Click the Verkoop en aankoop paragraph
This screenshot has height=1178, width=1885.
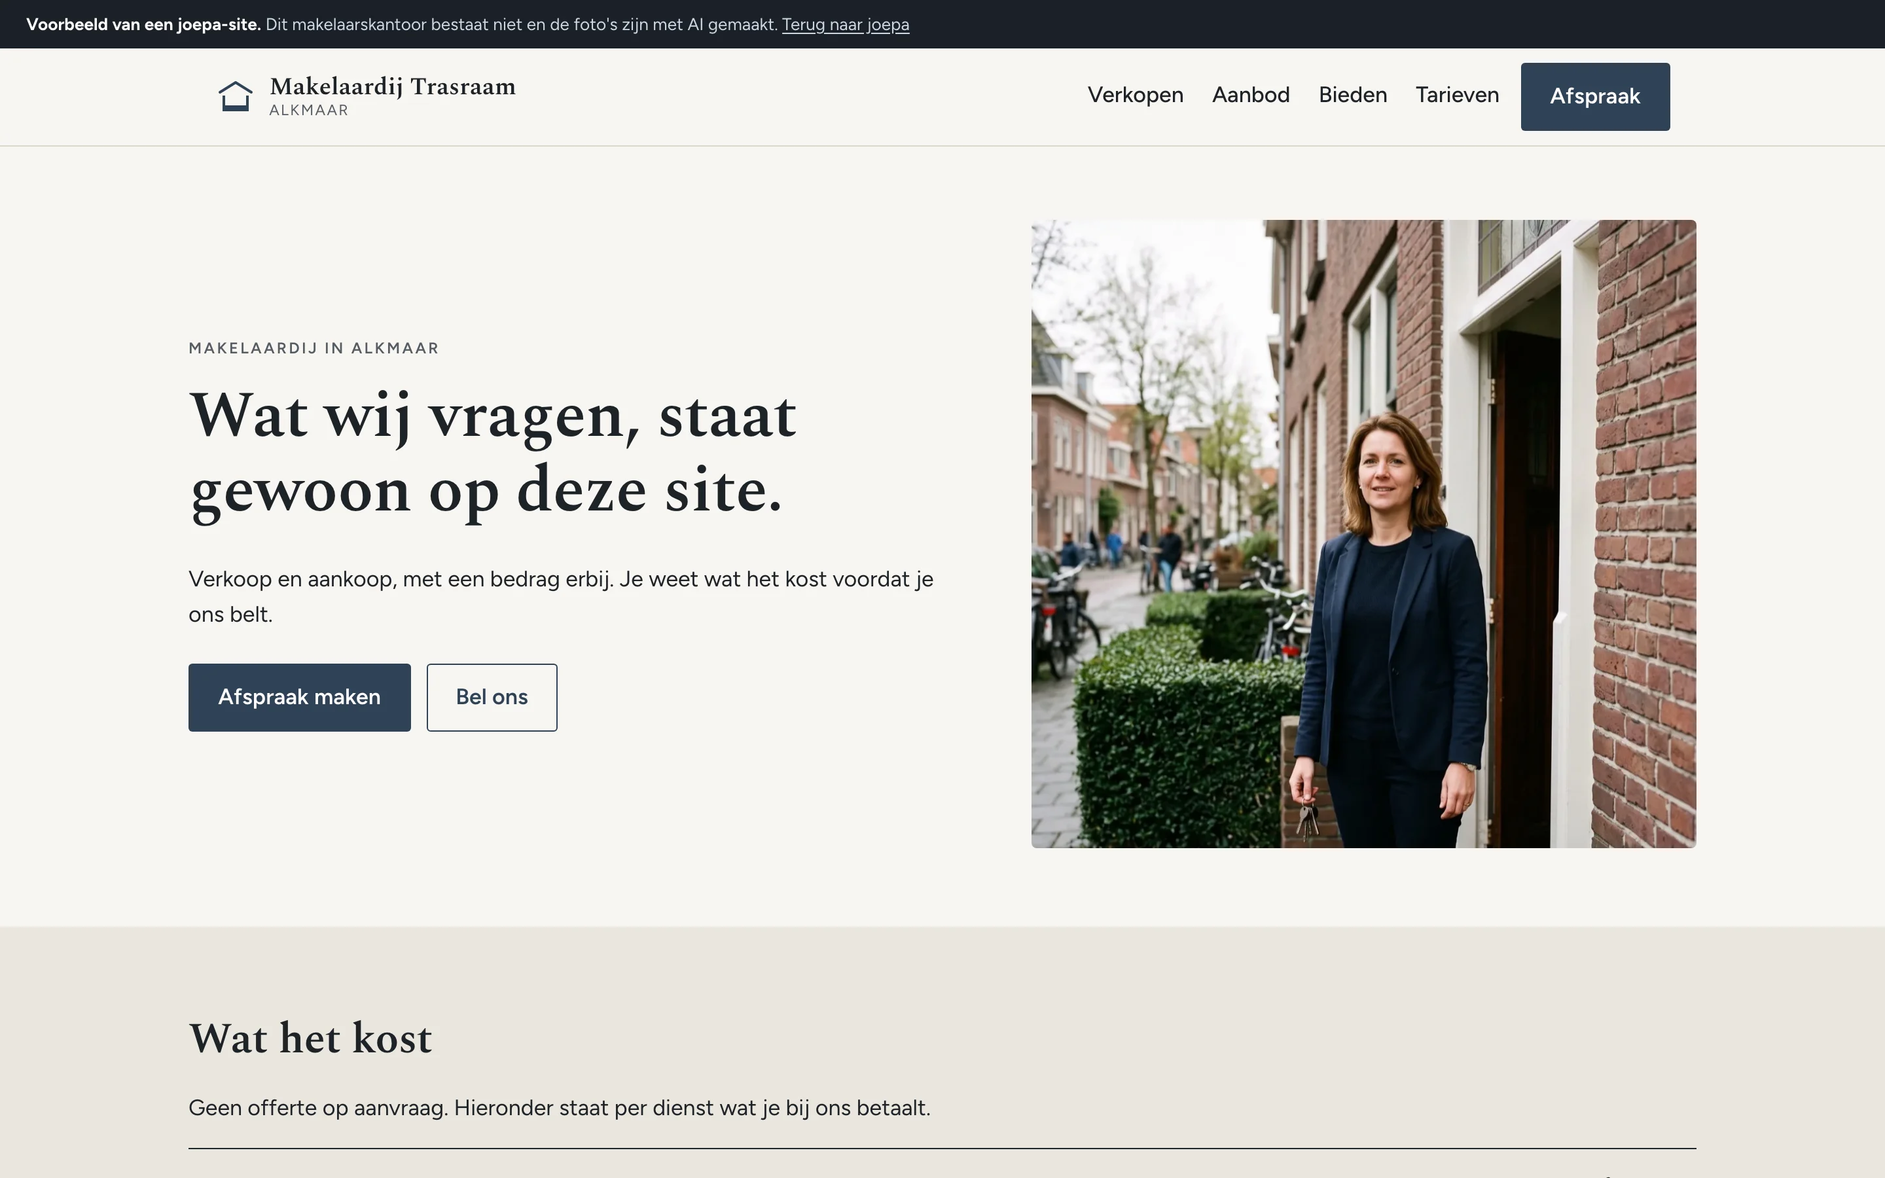[561, 596]
